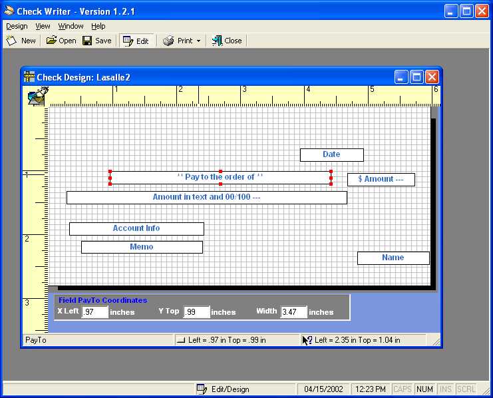Open the Window menu

coord(71,26)
